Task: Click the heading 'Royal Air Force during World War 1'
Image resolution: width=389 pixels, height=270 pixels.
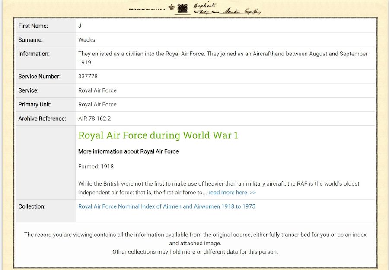Action: click(158, 135)
